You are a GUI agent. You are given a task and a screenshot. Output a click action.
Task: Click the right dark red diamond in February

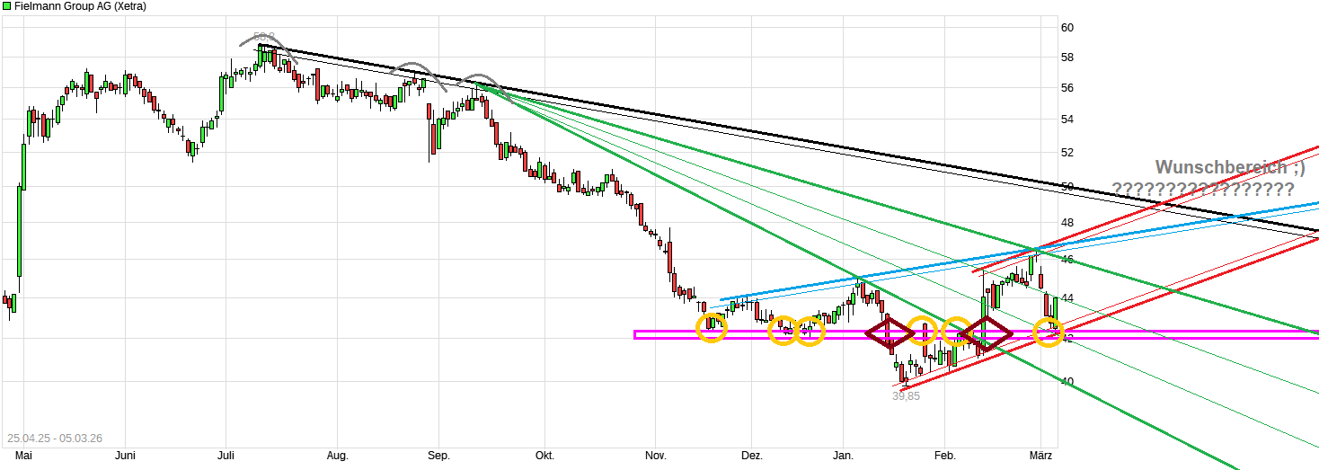(x=986, y=333)
